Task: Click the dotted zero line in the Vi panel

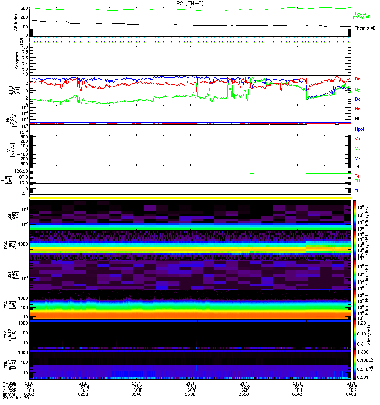Action: coord(190,150)
